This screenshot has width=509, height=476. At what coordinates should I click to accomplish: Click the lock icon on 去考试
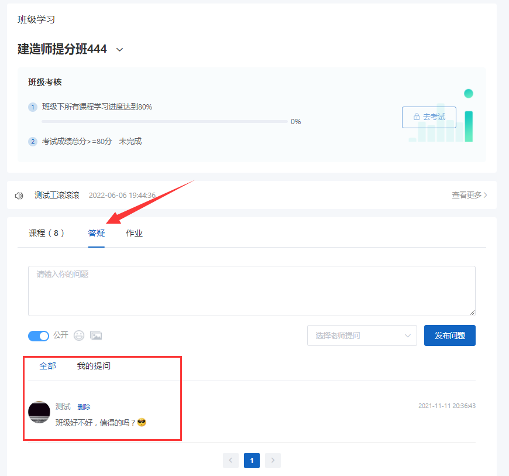[417, 117]
